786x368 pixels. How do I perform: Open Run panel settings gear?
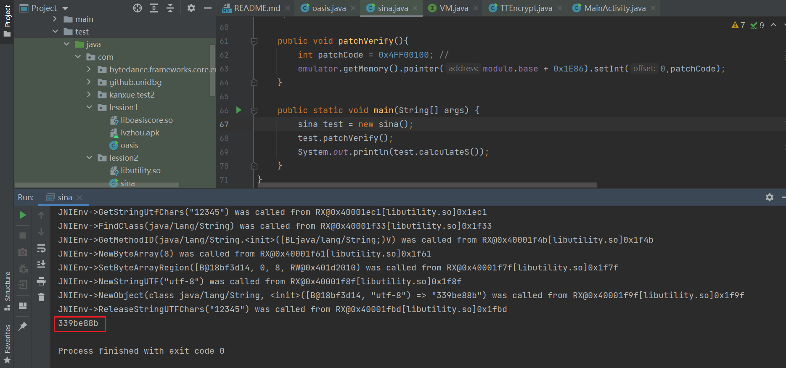coord(770,197)
